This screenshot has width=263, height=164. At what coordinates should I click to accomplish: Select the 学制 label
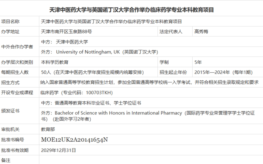(164, 62)
